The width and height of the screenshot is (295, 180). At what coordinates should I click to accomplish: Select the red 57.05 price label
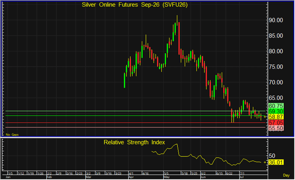[x=276, y=123]
